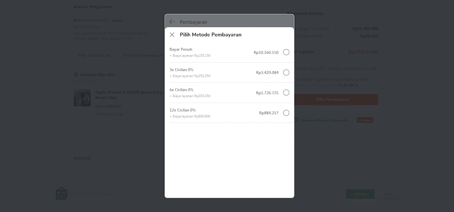
Task: Click the promo ticket icon
Action: [296, 120]
